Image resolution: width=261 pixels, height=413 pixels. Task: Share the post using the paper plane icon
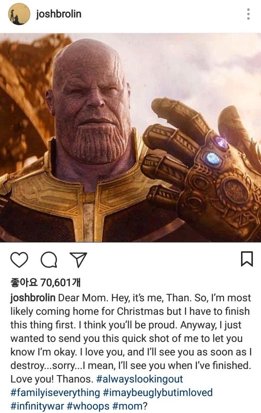tap(78, 260)
